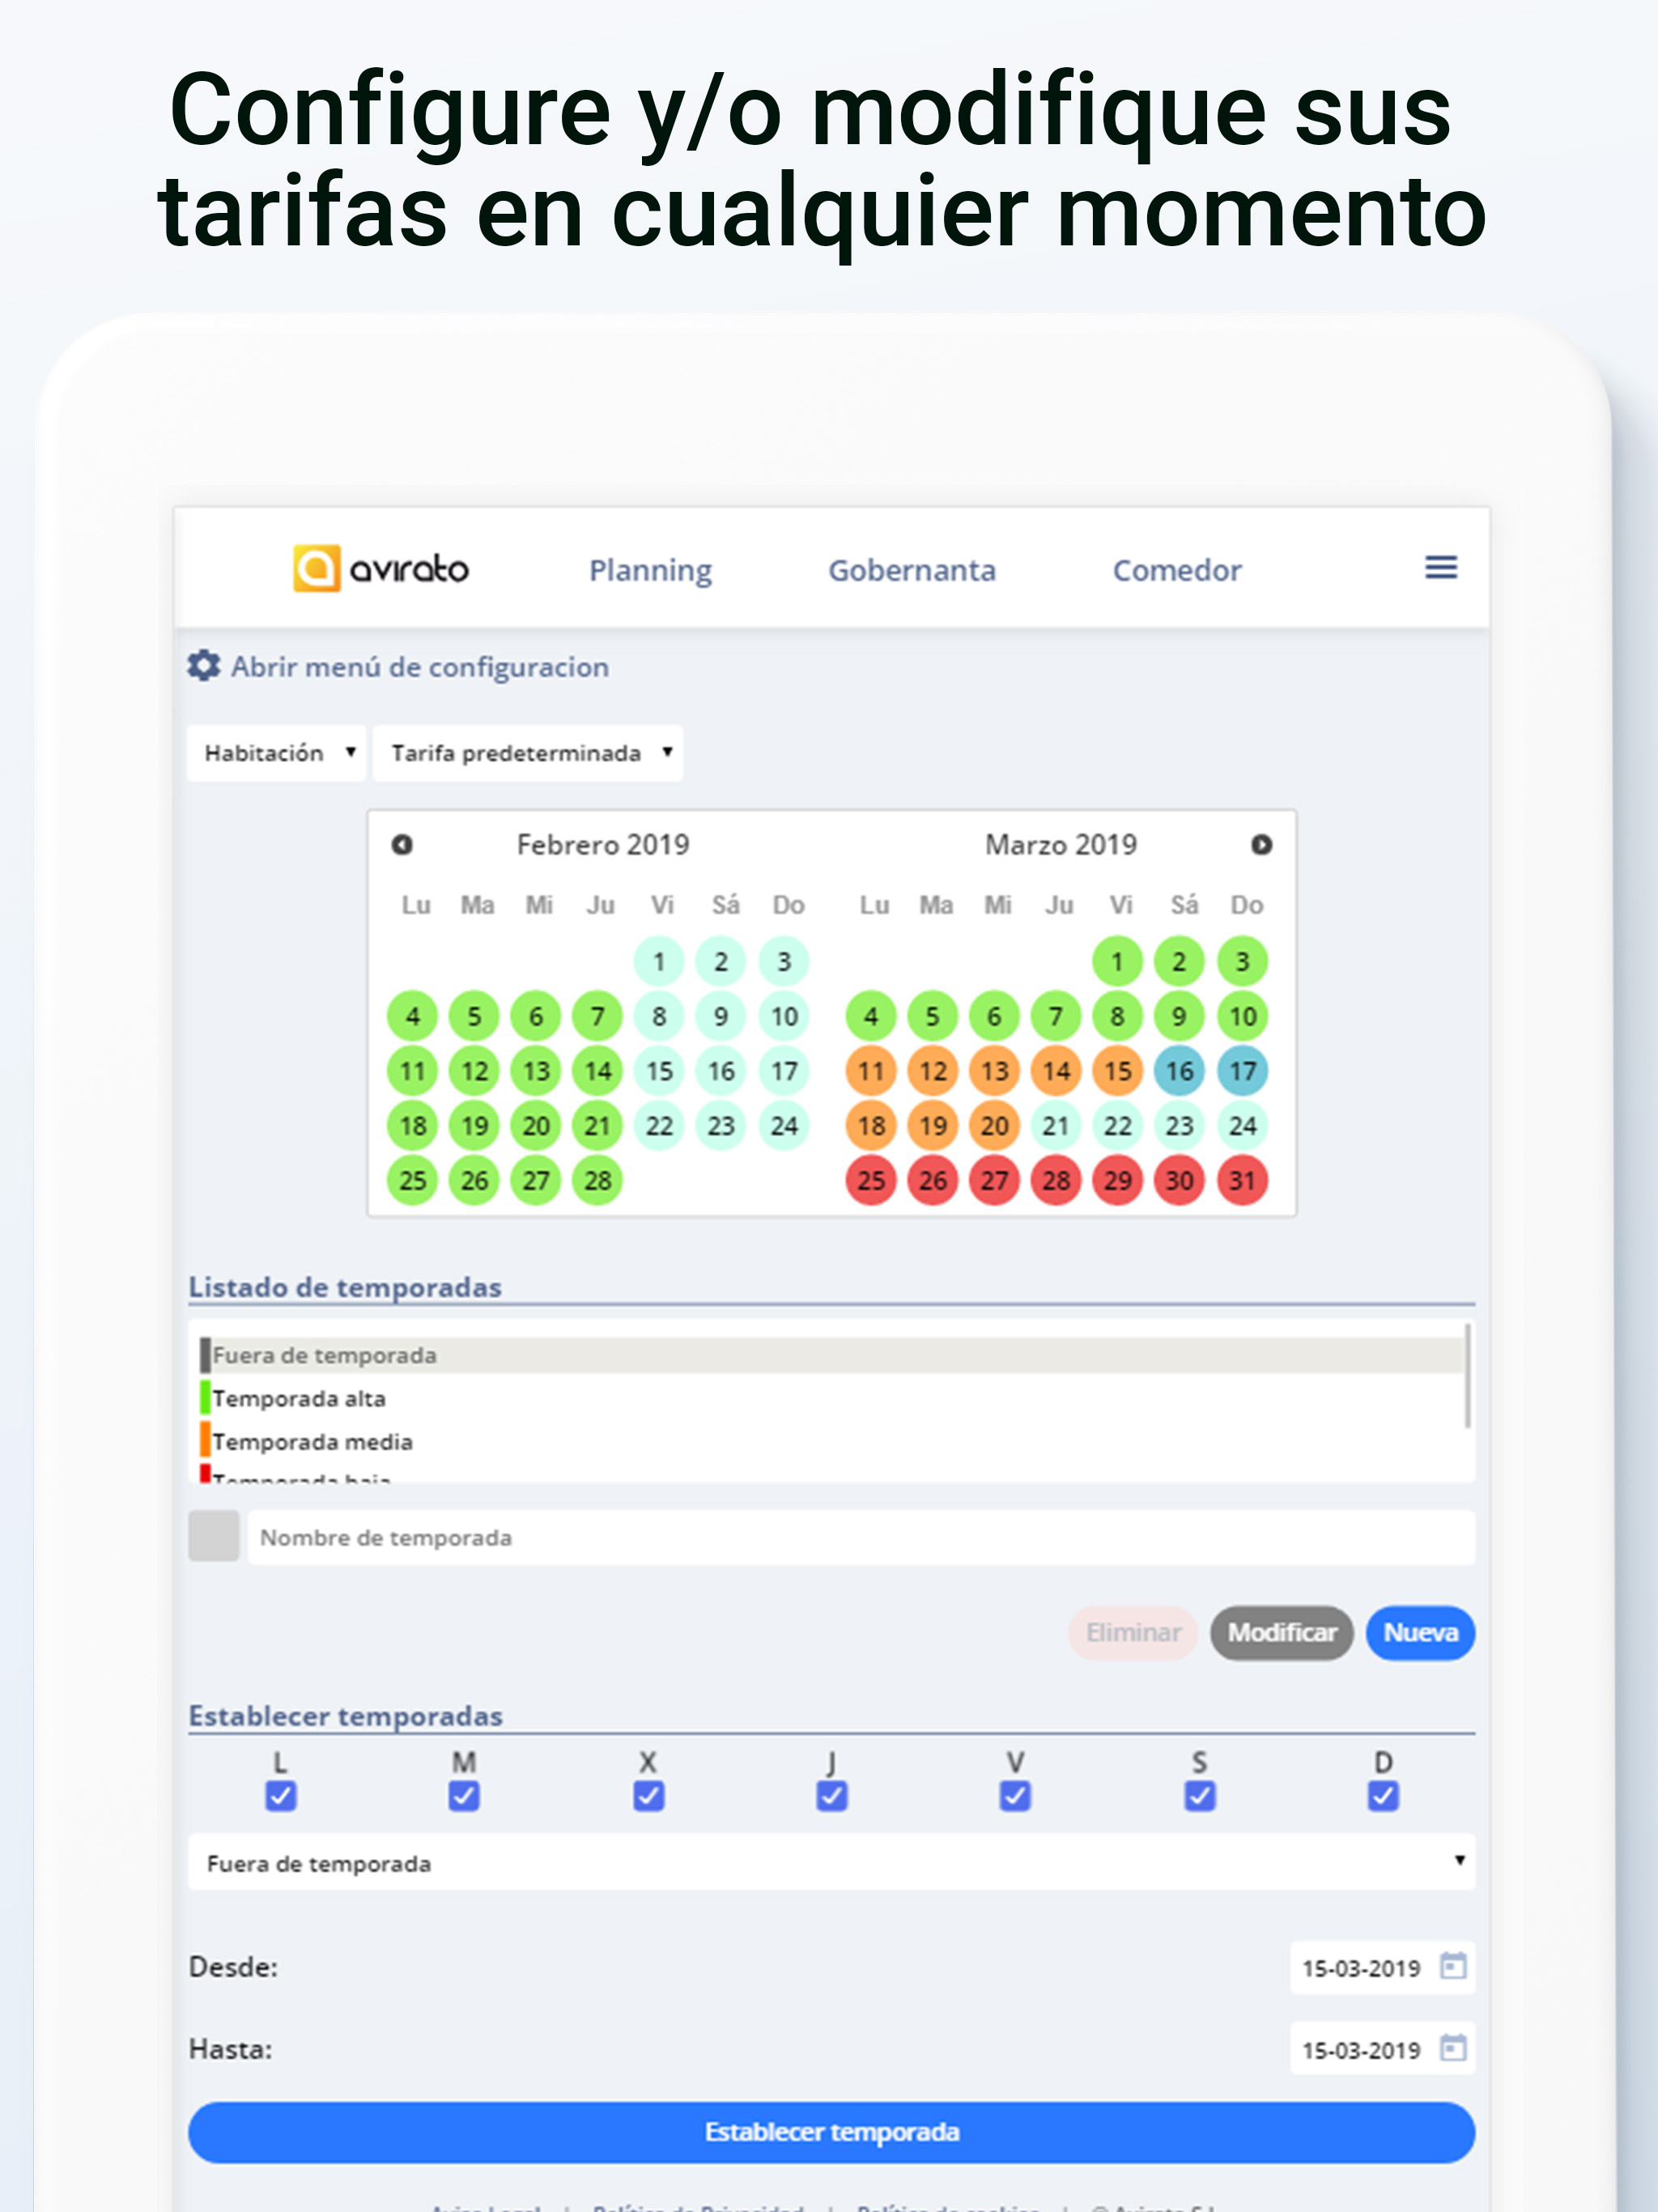Select Temporada alta in season list
The width and height of the screenshot is (1658, 2212).
(832, 1398)
